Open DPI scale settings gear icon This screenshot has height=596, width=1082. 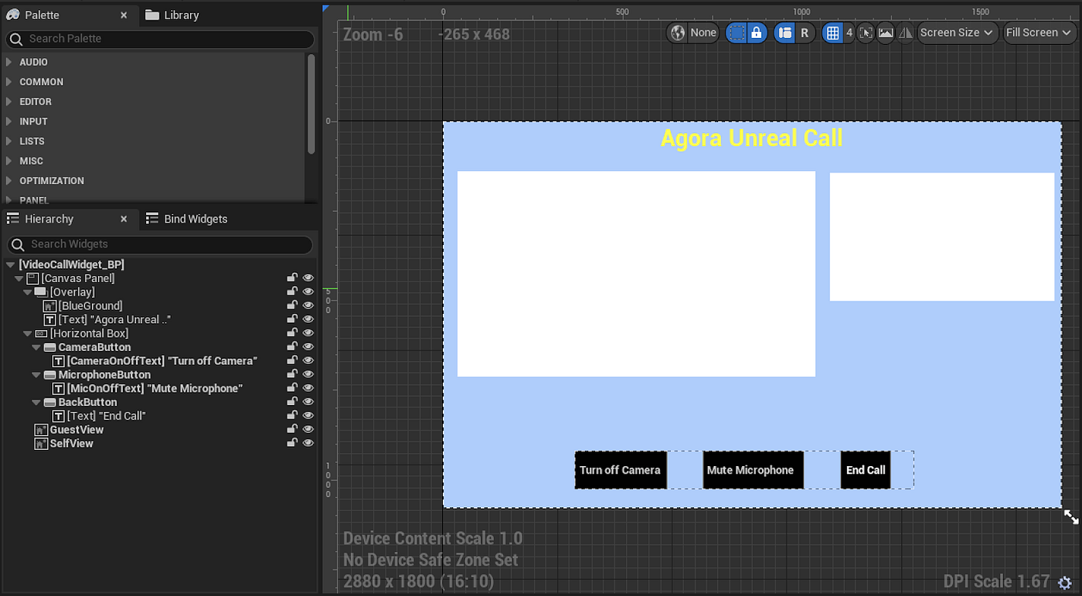tap(1064, 582)
